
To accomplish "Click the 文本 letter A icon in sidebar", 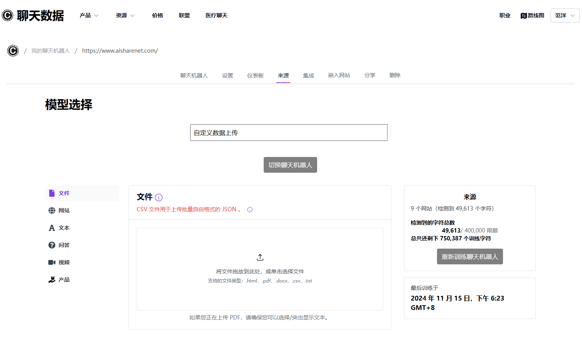I will click(52, 228).
